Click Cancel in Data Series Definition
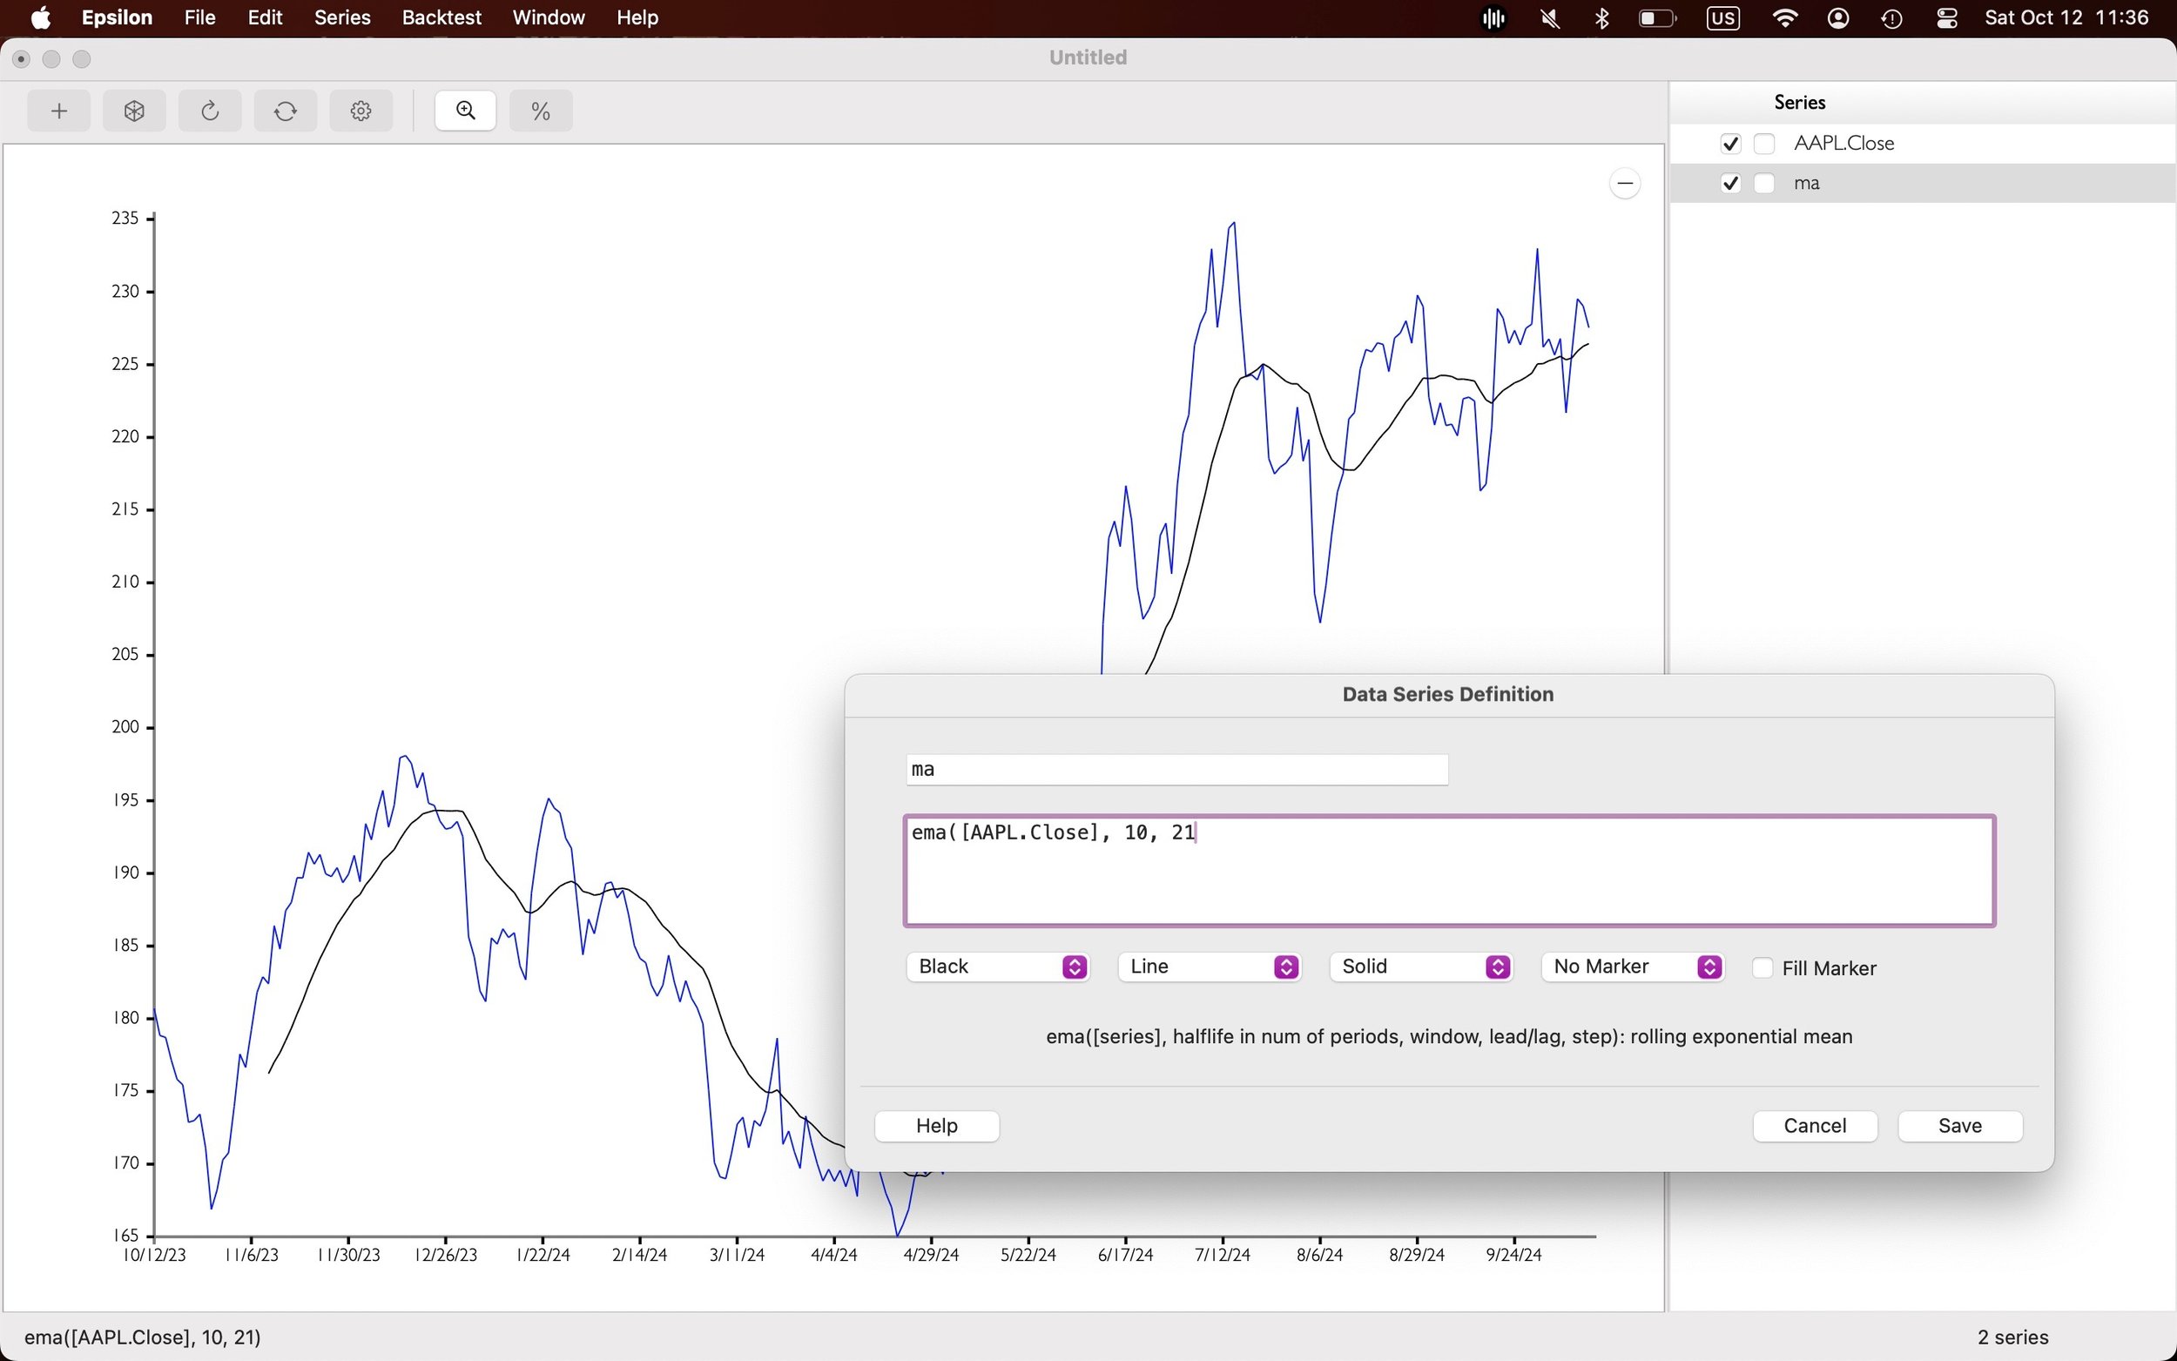Image resolution: width=2177 pixels, height=1361 pixels. pos(1816,1126)
